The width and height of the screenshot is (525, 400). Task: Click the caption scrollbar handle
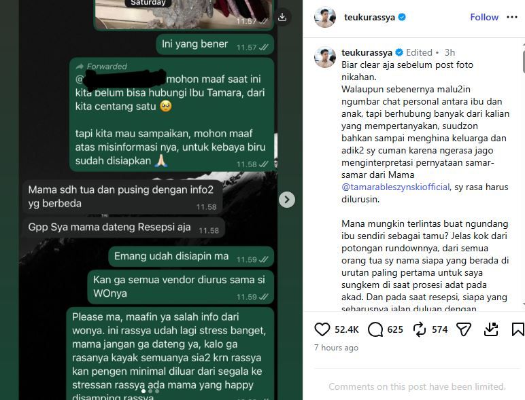pyautogui.click(x=524, y=60)
